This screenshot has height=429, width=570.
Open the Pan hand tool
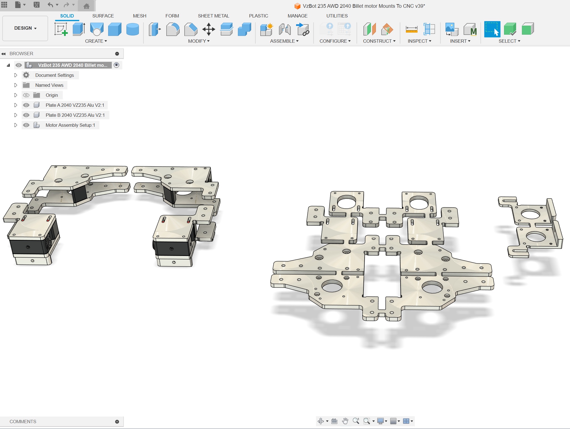coord(345,421)
